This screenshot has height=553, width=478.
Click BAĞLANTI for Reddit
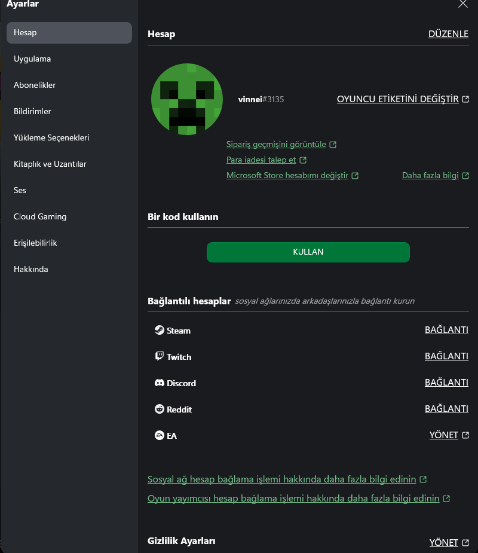[446, 409]
